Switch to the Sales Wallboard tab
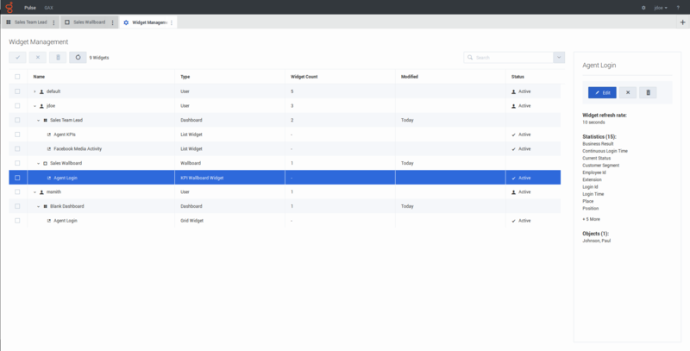This screenshot has height=351, width=690. [x=91, y=22]
